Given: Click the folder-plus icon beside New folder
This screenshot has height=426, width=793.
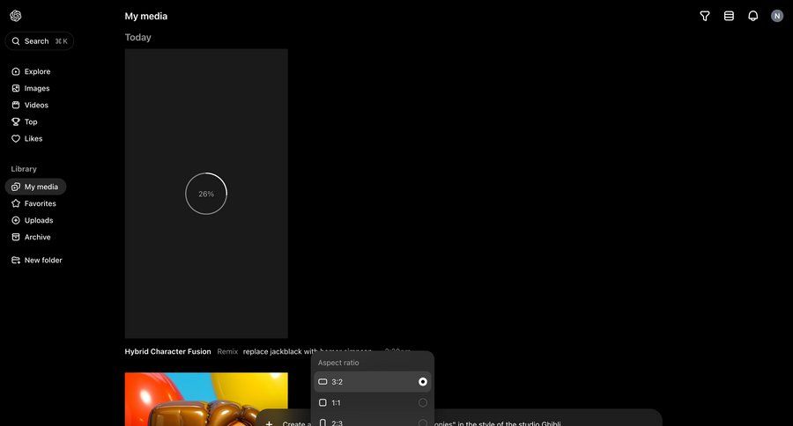Looking at the screenshot, I should pos(16,261).
